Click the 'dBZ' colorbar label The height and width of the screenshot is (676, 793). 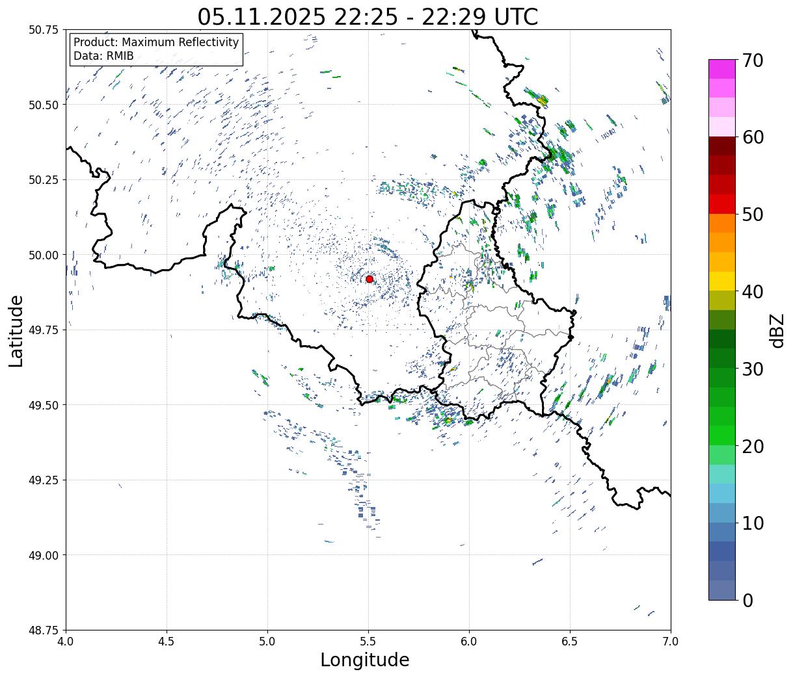pos(777,330)
